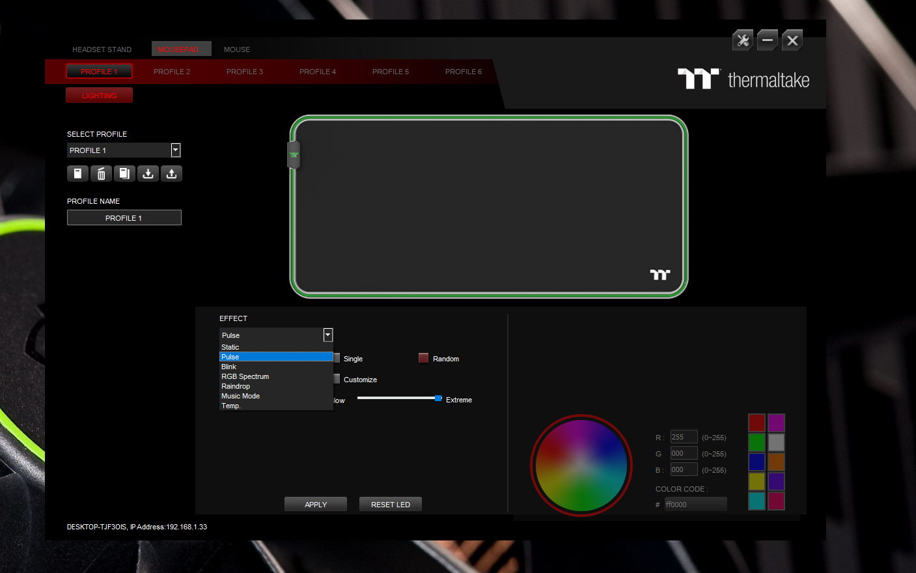Screen dimensions: 916x573
Task: Select the Single color option
Action: click(x=337, y=358)
